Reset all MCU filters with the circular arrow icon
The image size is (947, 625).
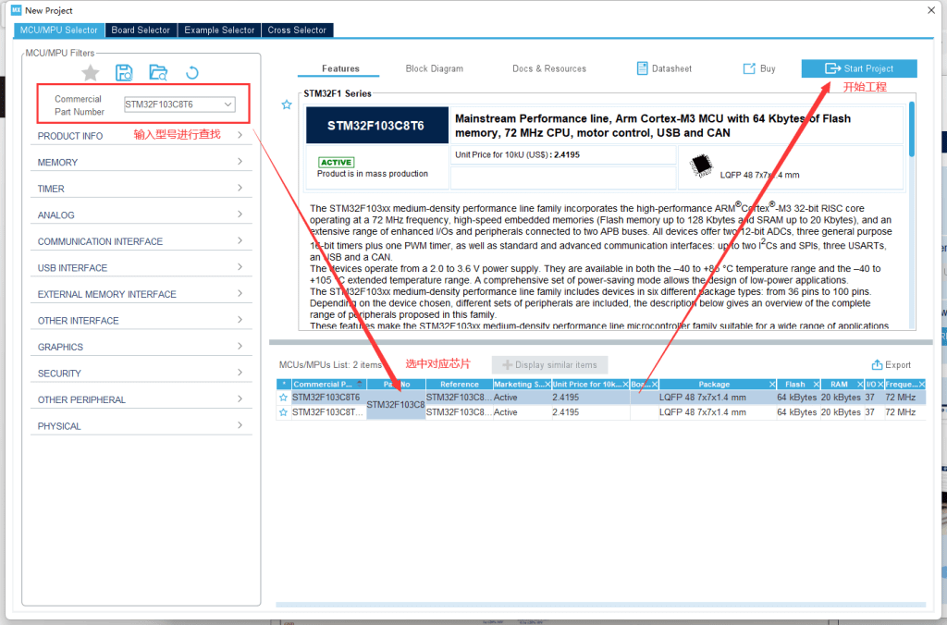(x=192, y=73)
